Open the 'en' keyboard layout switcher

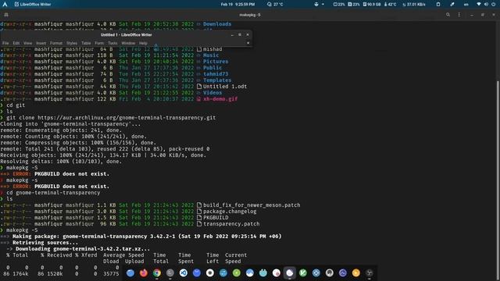click(466, 4)
